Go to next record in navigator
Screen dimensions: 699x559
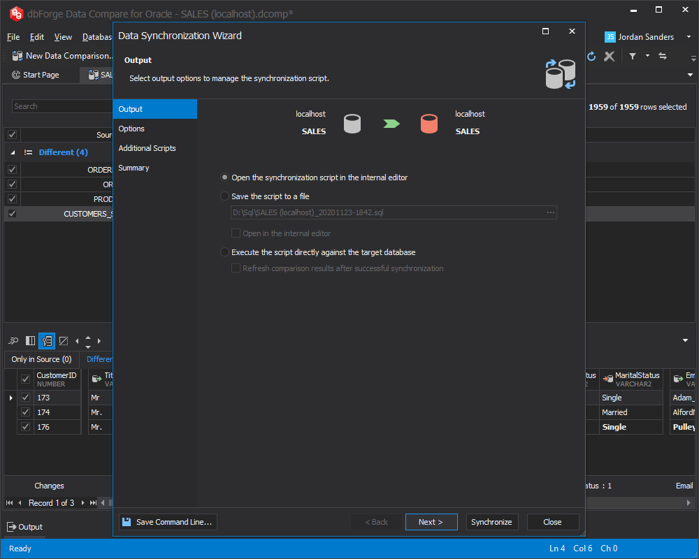[83, 503]
